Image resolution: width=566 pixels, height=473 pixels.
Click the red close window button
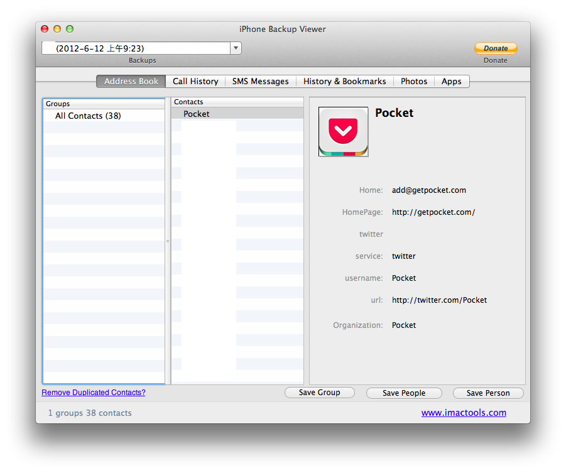pos(45,29)
